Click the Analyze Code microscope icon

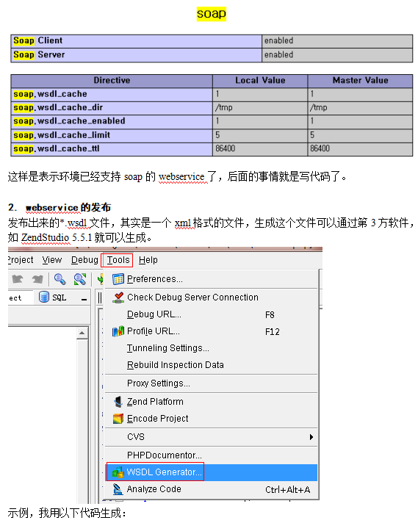(118, 489)
